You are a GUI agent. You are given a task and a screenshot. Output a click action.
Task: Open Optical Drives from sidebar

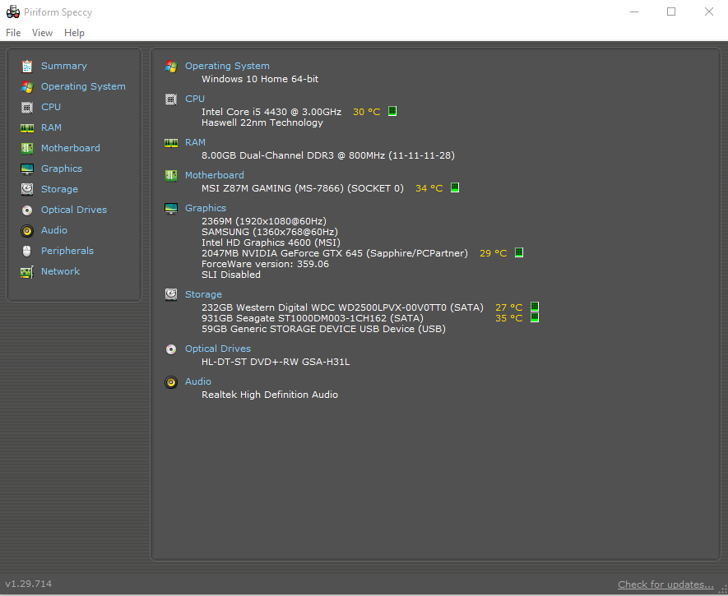coord(74,210)
